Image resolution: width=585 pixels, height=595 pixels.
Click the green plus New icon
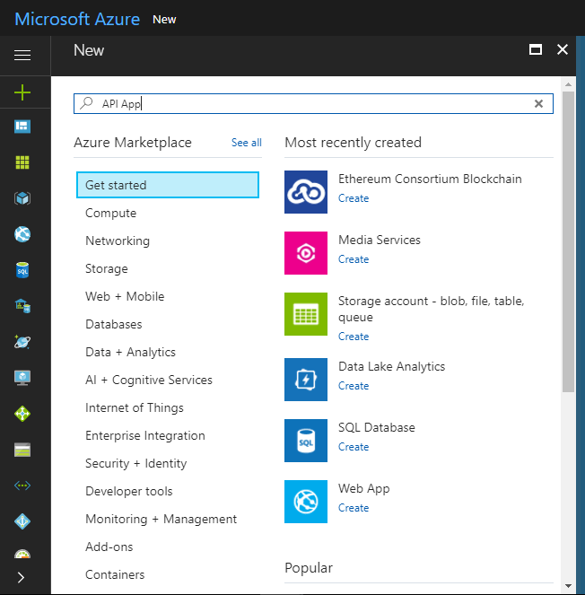pos(22,92)
